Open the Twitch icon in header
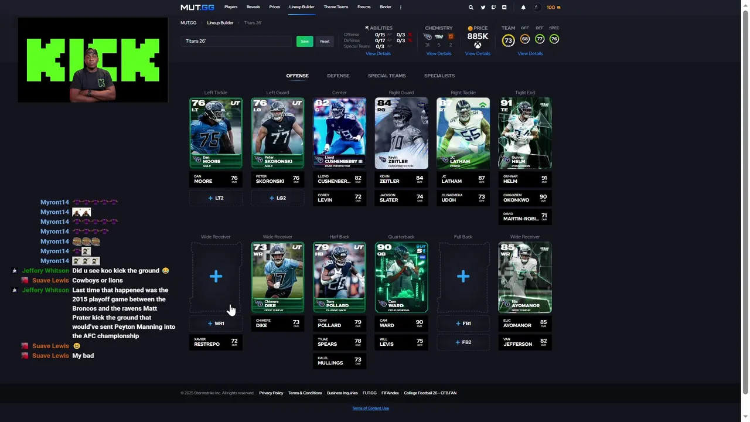Viewport: 750px width, 422px height. point(493,7)
